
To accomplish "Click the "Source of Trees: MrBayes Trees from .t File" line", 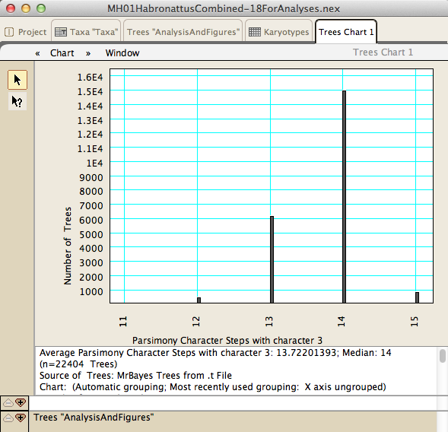I will tap(135, 376).
